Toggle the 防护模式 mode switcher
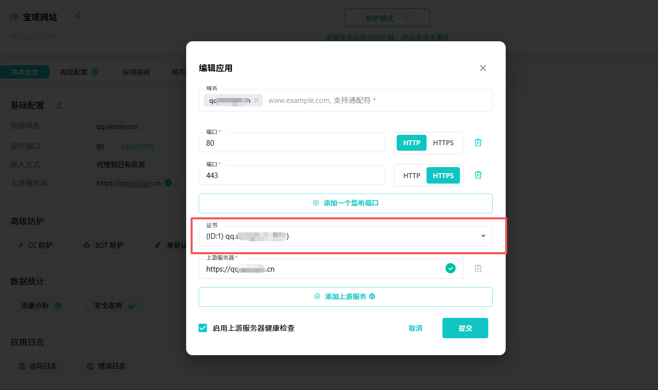 point(387,18)
